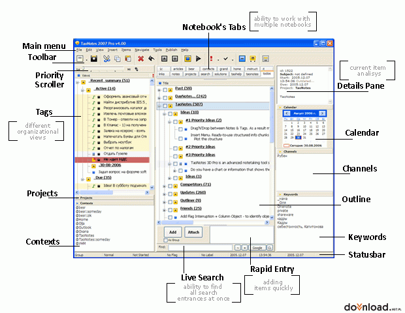Check the box for #1 Priority Ideas
The image size is (405, 313).
point(175,122)
